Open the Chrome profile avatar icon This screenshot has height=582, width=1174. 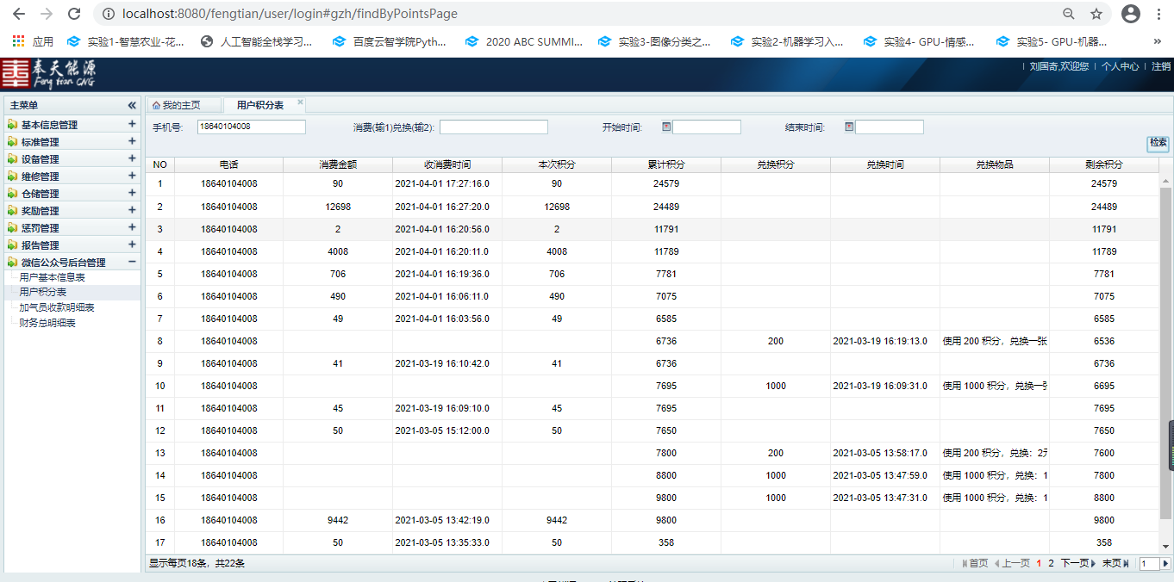click(x=1130, y=14)
